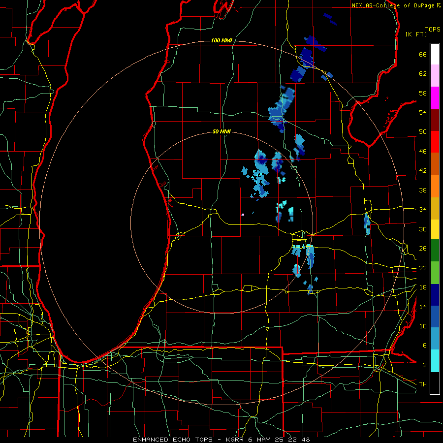Screen dimensions: 443x443
Task: Click the "KGRR" station identifier in the caption
Action: pos(234,440)
